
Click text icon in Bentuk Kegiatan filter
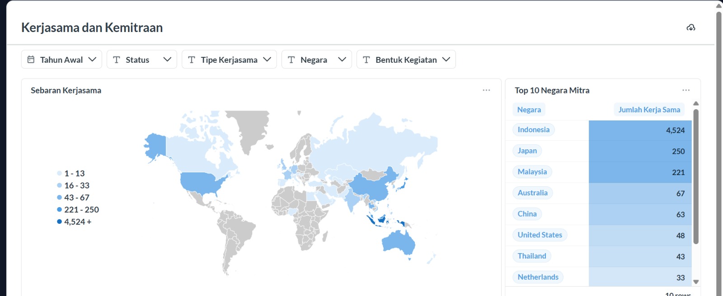point(366,60)
